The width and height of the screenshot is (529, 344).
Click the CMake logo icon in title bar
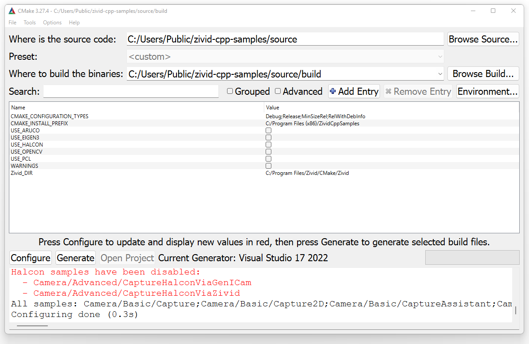click(x=12, y=11)
